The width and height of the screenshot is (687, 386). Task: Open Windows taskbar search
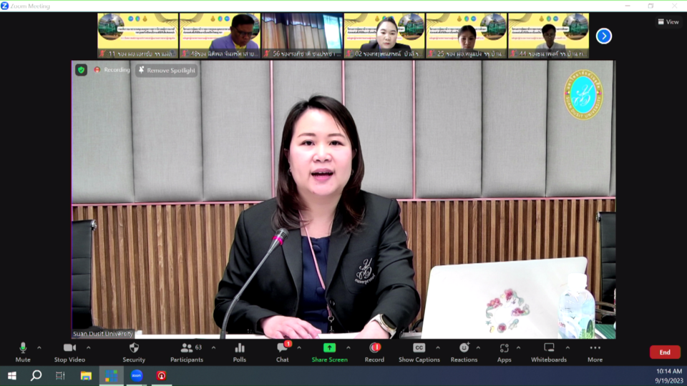pyautogui.click(x=36, y=375)
